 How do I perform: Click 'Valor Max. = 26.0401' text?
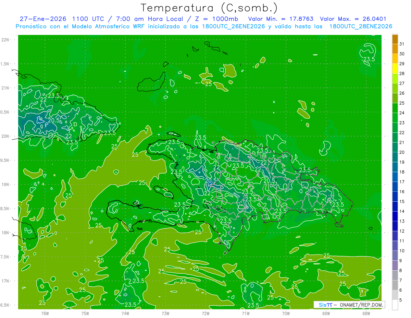click(353, 19)
